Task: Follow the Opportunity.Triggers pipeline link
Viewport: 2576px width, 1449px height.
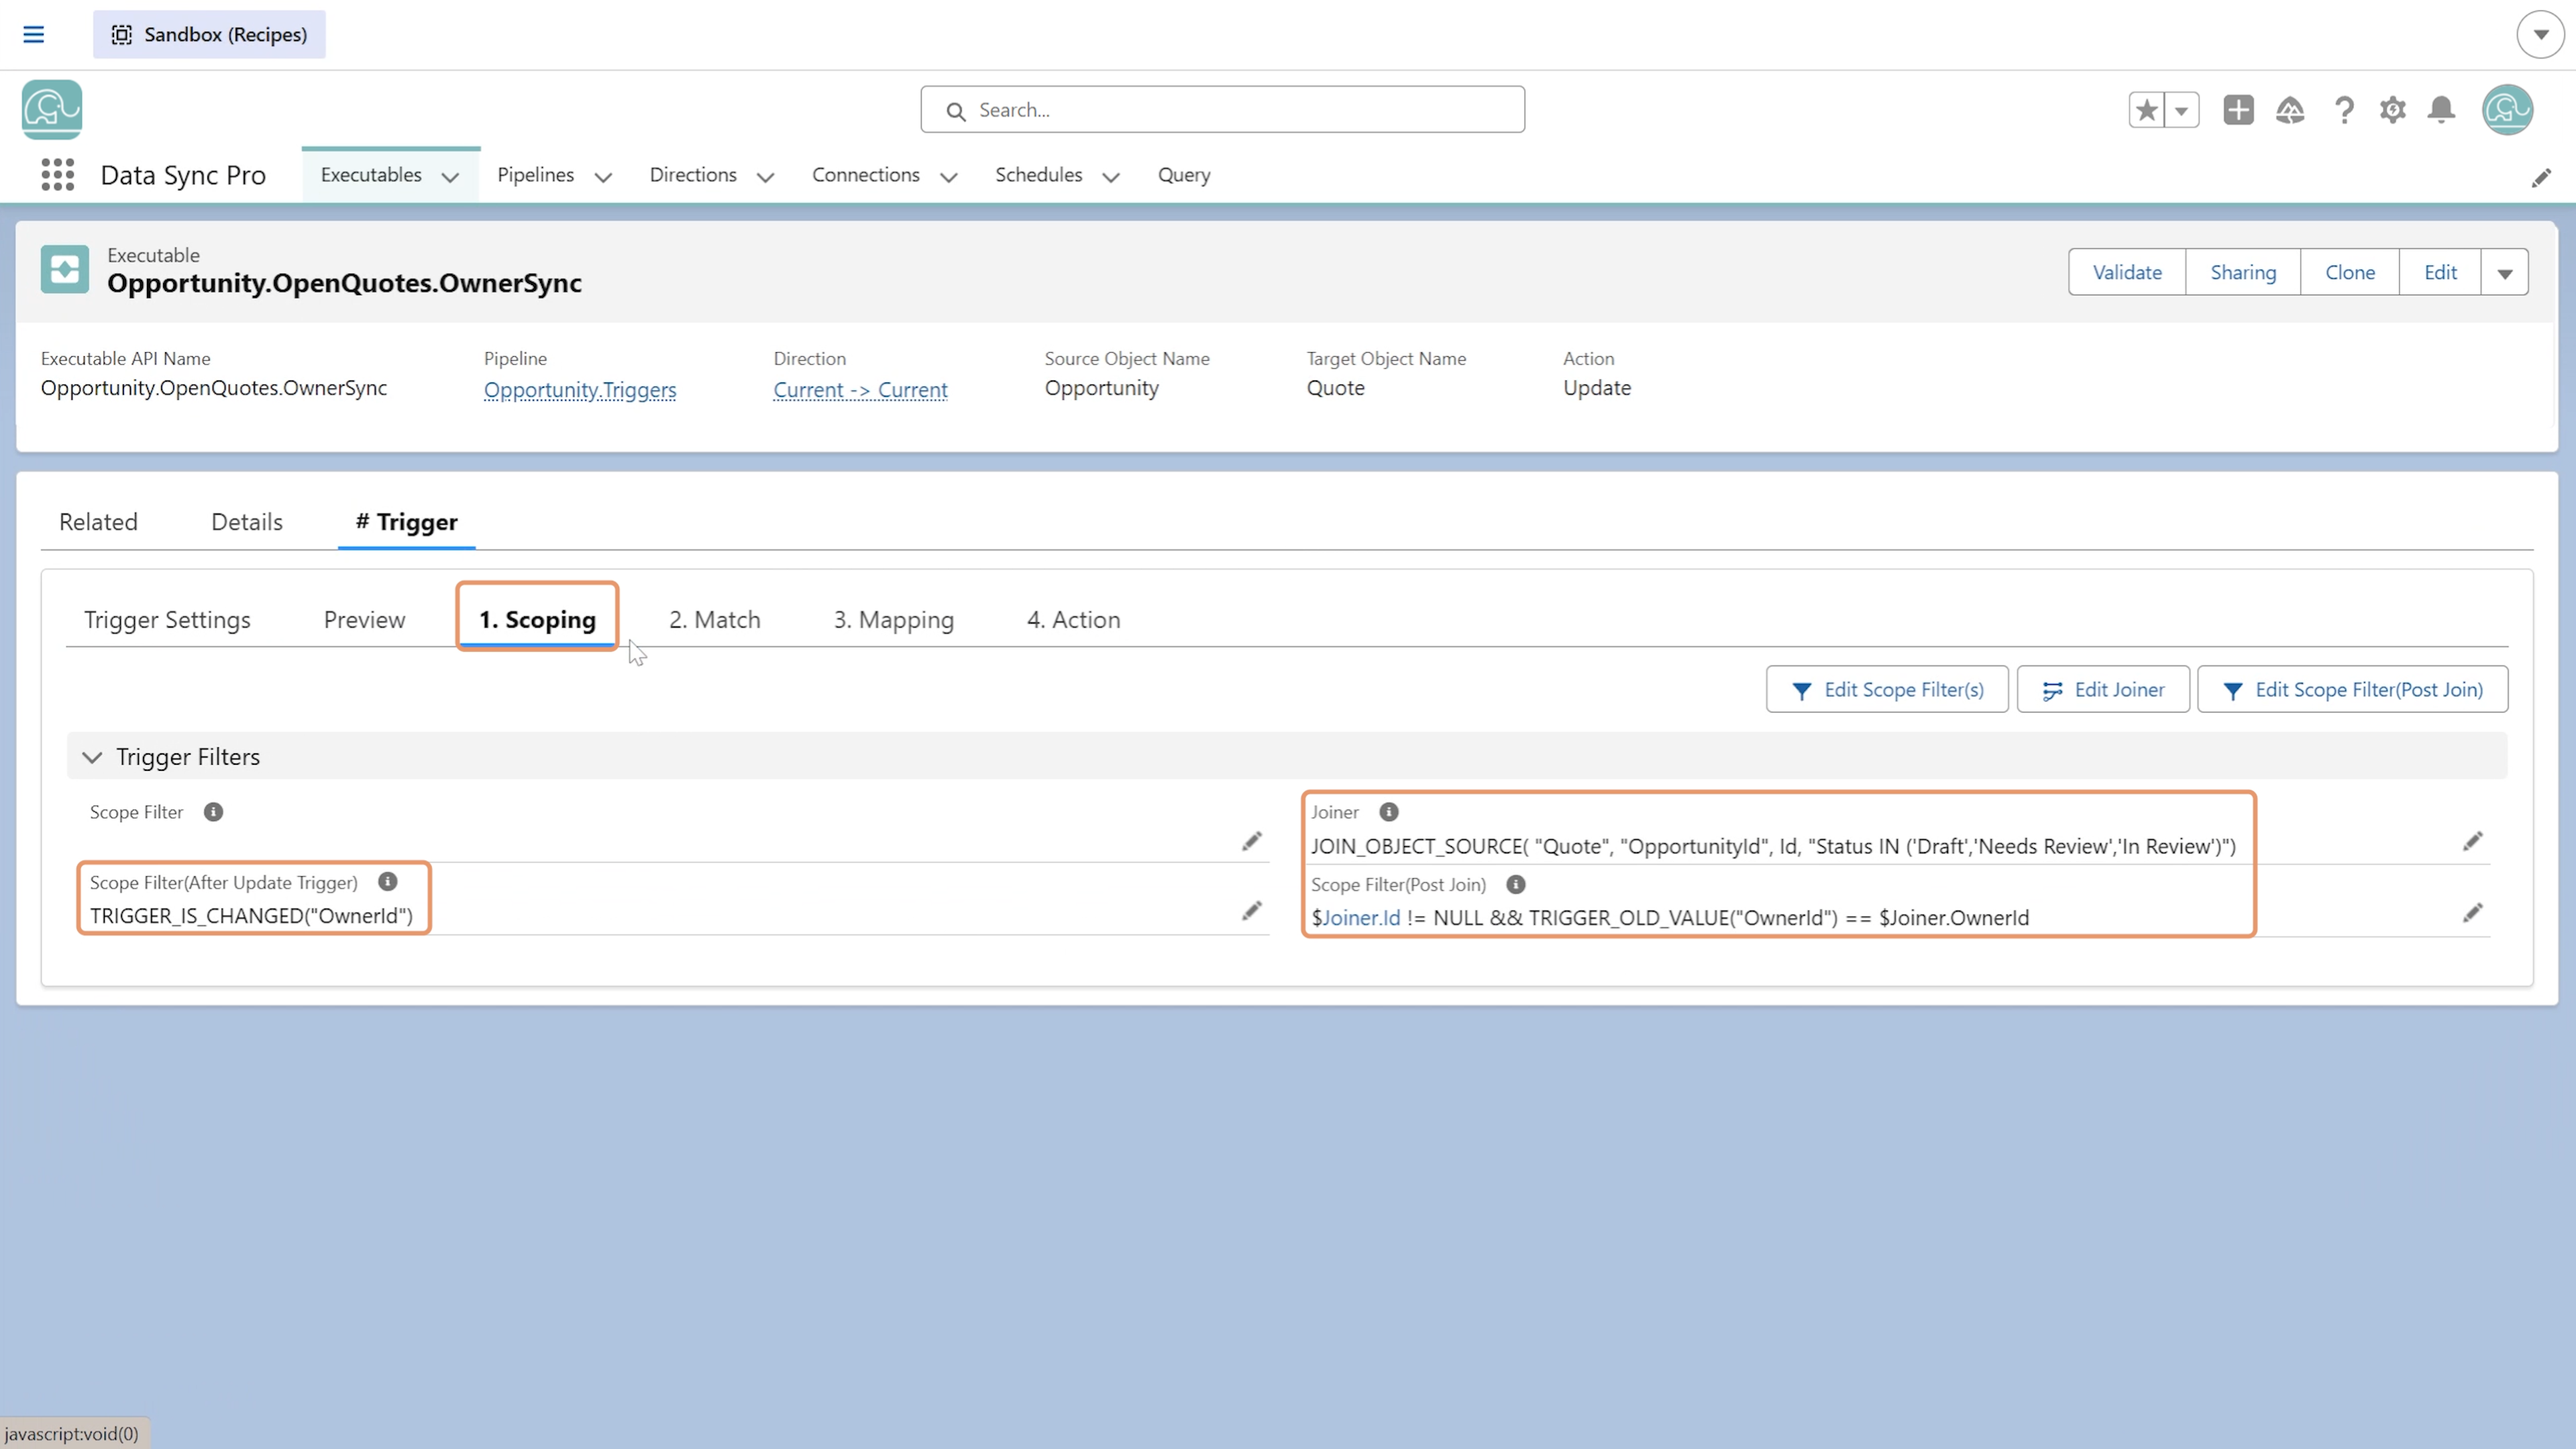Action: [580, 389]
